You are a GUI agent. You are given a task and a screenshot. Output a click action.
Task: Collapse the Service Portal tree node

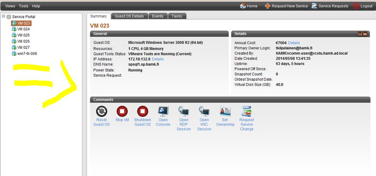click(3, 16)
